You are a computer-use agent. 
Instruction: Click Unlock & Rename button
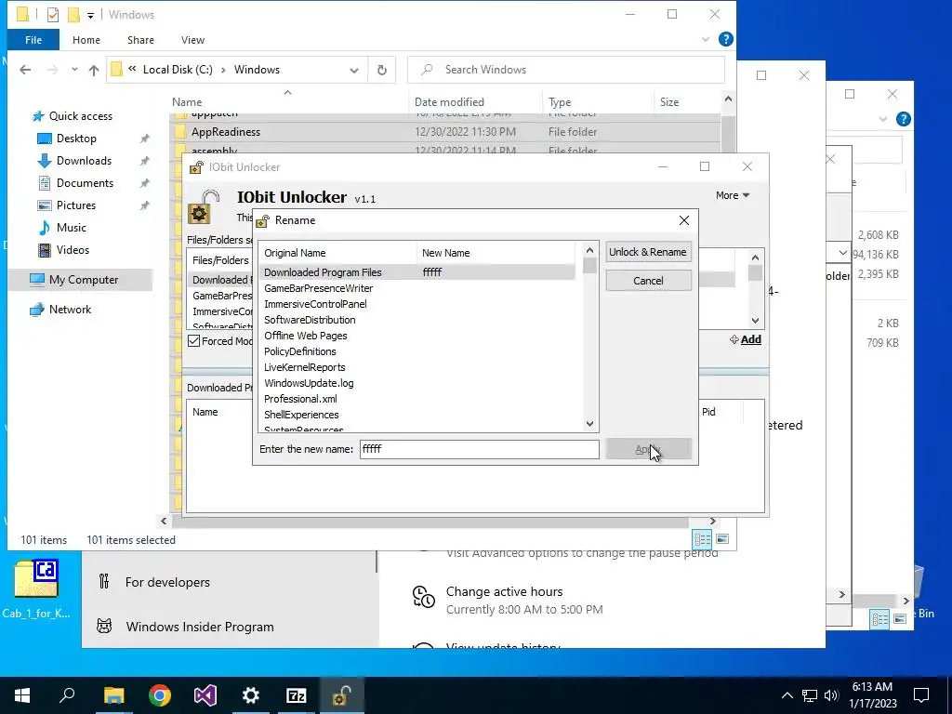pyautogui.click(x=648, y=252)
